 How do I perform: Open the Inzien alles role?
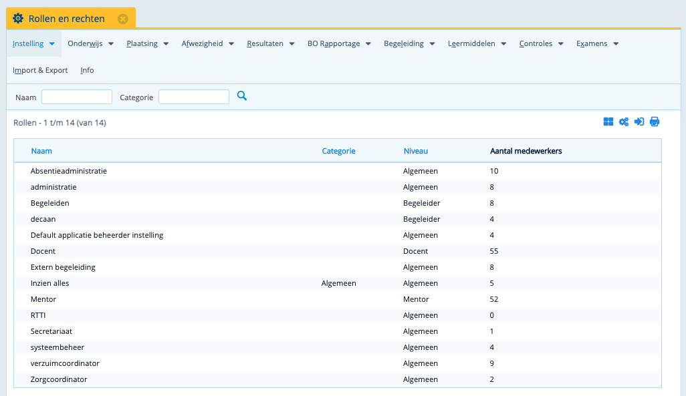click(x=50, y=283)
